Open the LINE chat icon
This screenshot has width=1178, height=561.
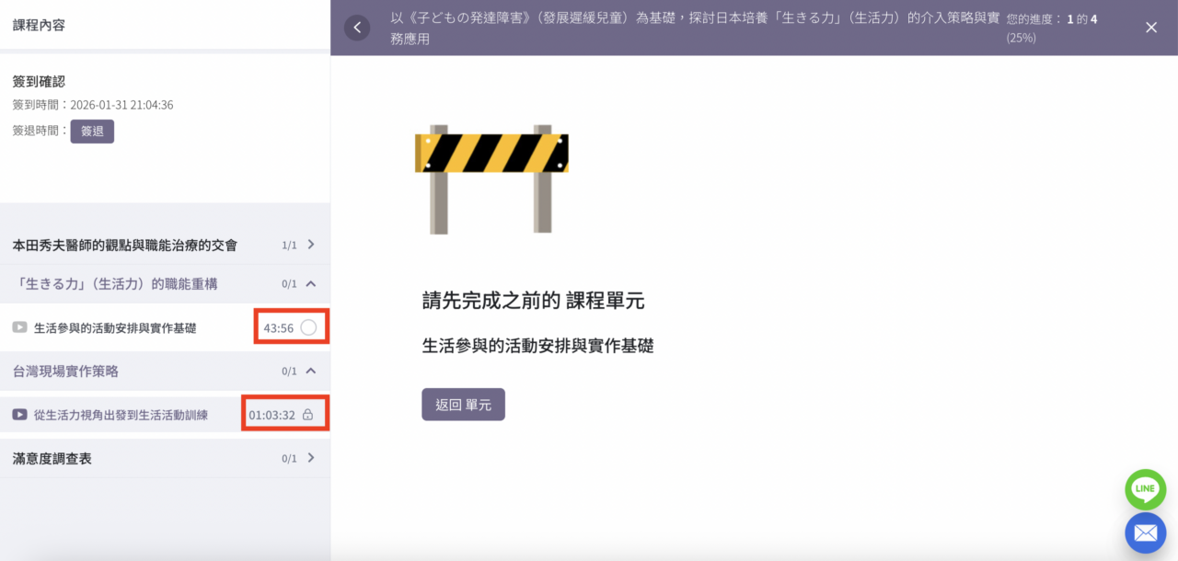tap(1145, 489)
